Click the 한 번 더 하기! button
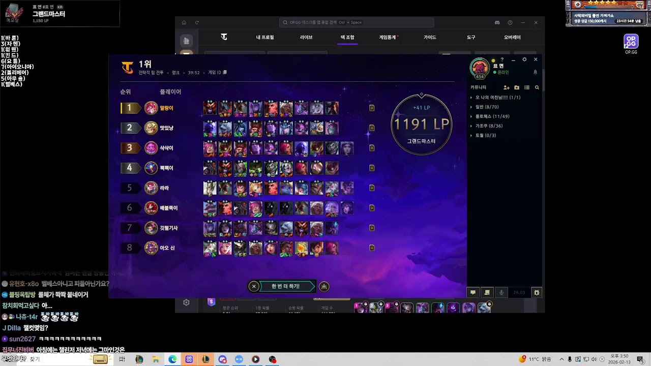The image size is (651, 366). click(287, 286)
